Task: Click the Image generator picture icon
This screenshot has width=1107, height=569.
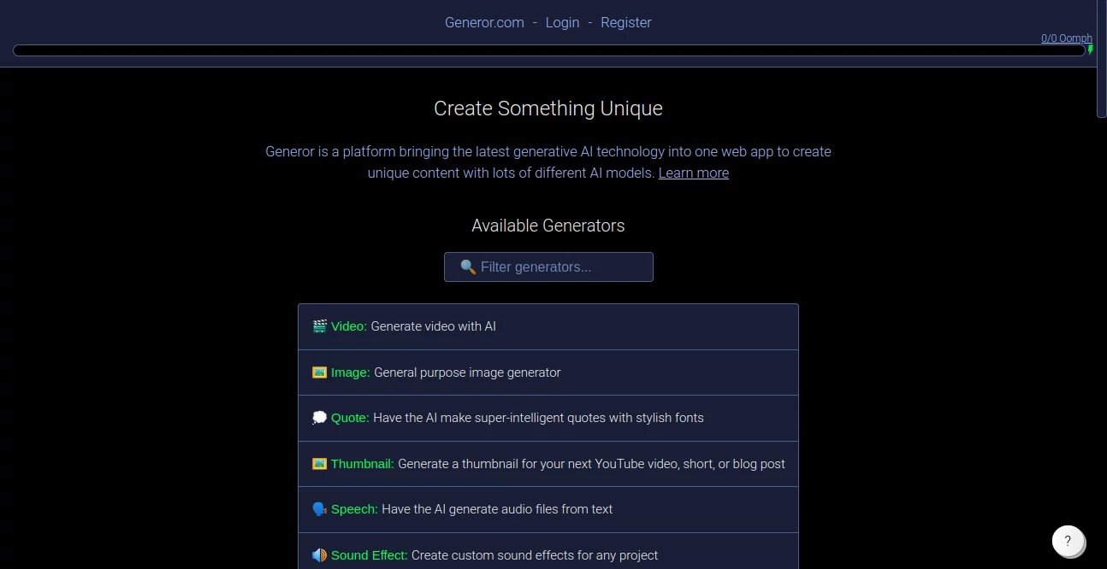Action: click(x=319, y=372)
